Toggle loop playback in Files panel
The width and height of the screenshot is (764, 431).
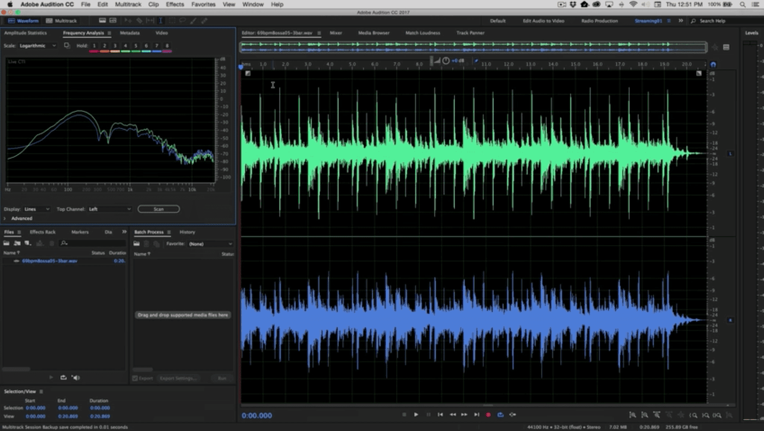click(x=63, y=378)
